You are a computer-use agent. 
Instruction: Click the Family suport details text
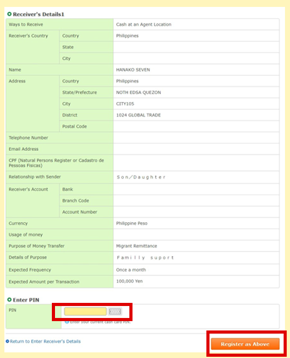pyautogui.click(x=145, y=257)
